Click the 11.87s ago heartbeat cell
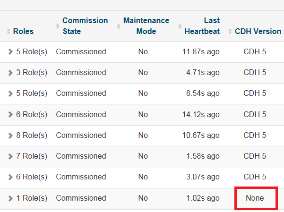This screenshot has width=284, height=212. 201,52
